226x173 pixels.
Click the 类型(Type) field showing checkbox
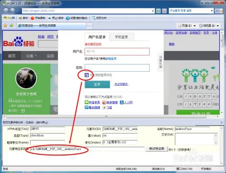(x=47, y=136)
